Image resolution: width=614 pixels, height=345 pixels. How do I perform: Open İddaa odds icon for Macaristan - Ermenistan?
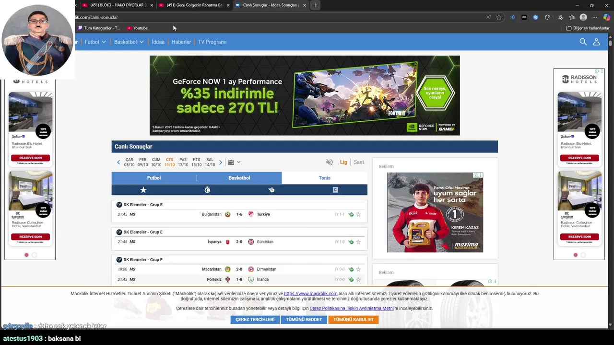(x=351, y=269)
